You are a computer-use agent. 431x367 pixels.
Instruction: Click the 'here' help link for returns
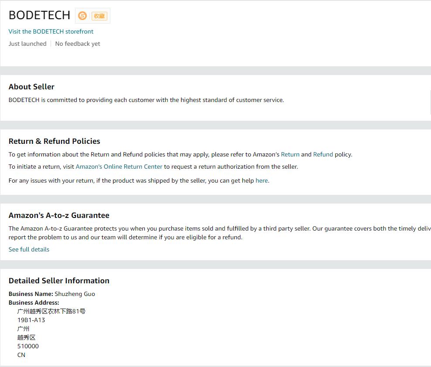pos(261,180)
